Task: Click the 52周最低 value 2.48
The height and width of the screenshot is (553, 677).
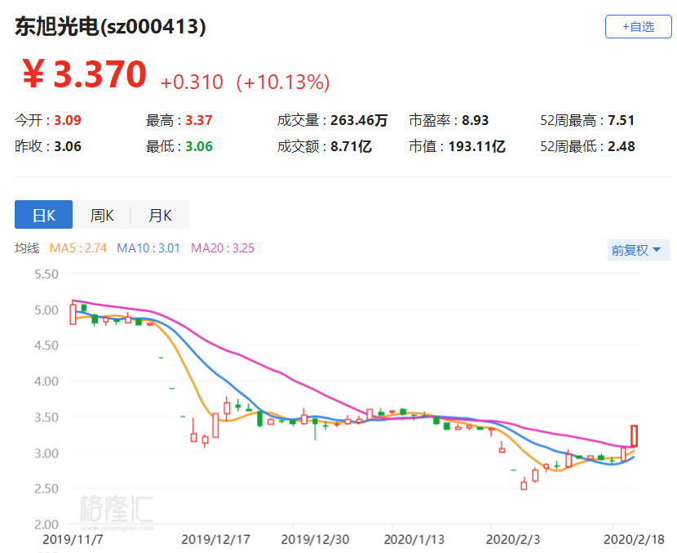Action: pyautogui.click(x=622, y=146)
